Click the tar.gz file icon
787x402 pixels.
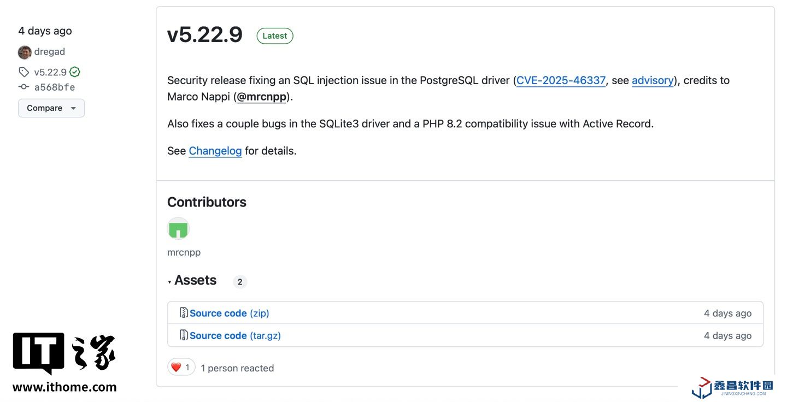184,335
